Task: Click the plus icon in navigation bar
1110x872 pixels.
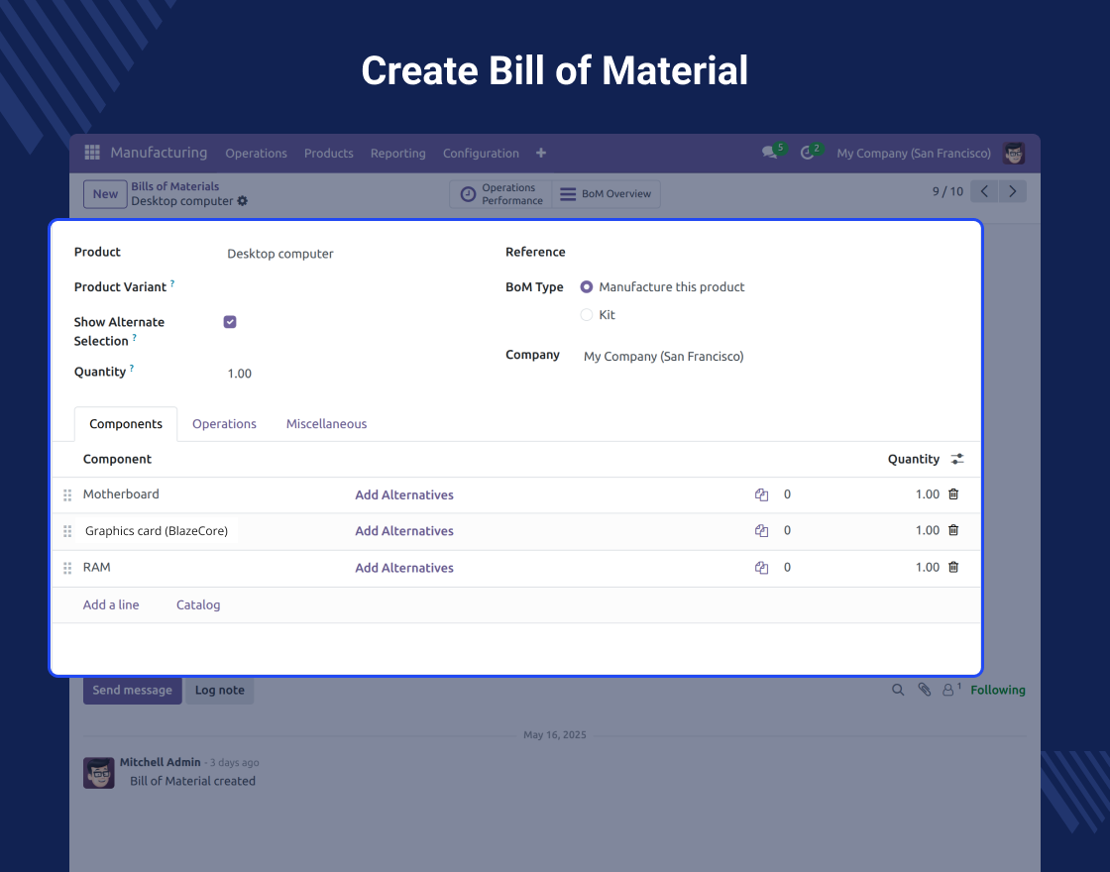Action: point(541,153)
